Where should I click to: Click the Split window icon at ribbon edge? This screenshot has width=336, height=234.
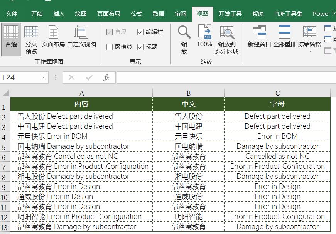tap(328, 28)
